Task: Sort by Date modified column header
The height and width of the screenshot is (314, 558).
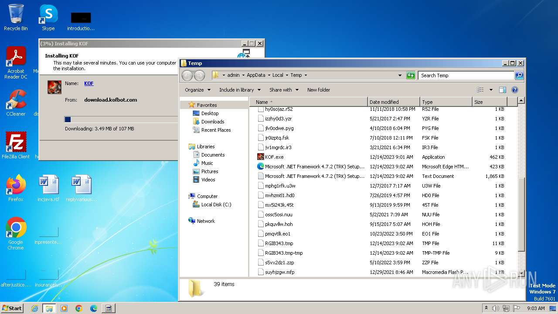Action: (394, 102)
